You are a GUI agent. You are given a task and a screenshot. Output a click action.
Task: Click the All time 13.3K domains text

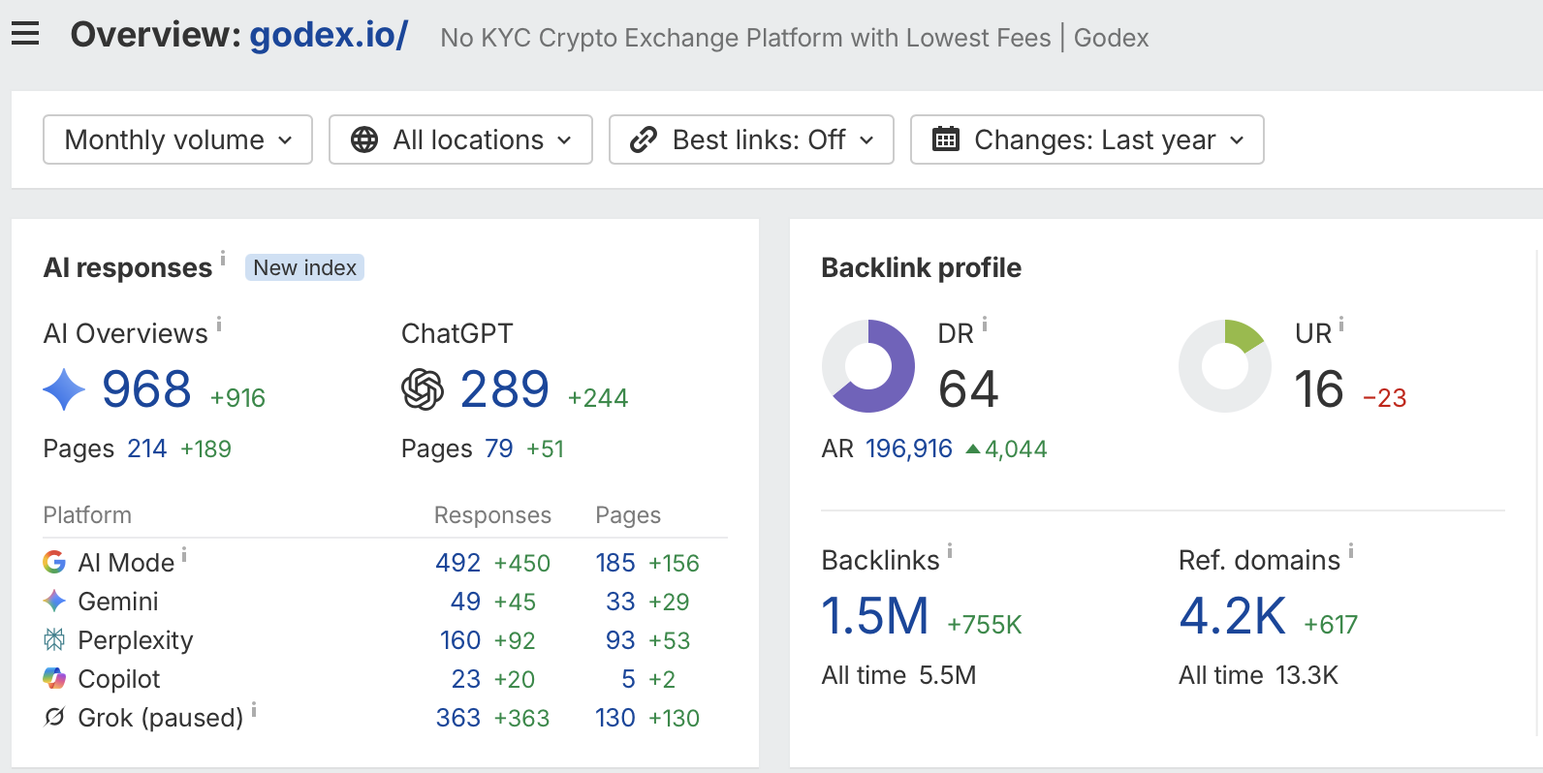pyautogui.click(x=1258, y=675)
